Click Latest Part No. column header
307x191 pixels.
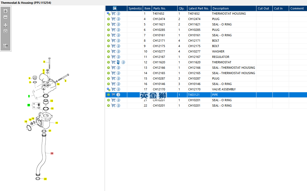tap(199, 8)
